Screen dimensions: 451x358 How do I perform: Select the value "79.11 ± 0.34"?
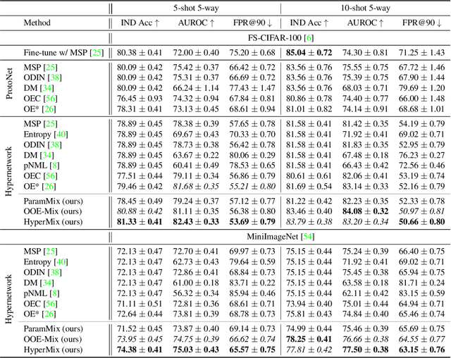tap(196, 176)
